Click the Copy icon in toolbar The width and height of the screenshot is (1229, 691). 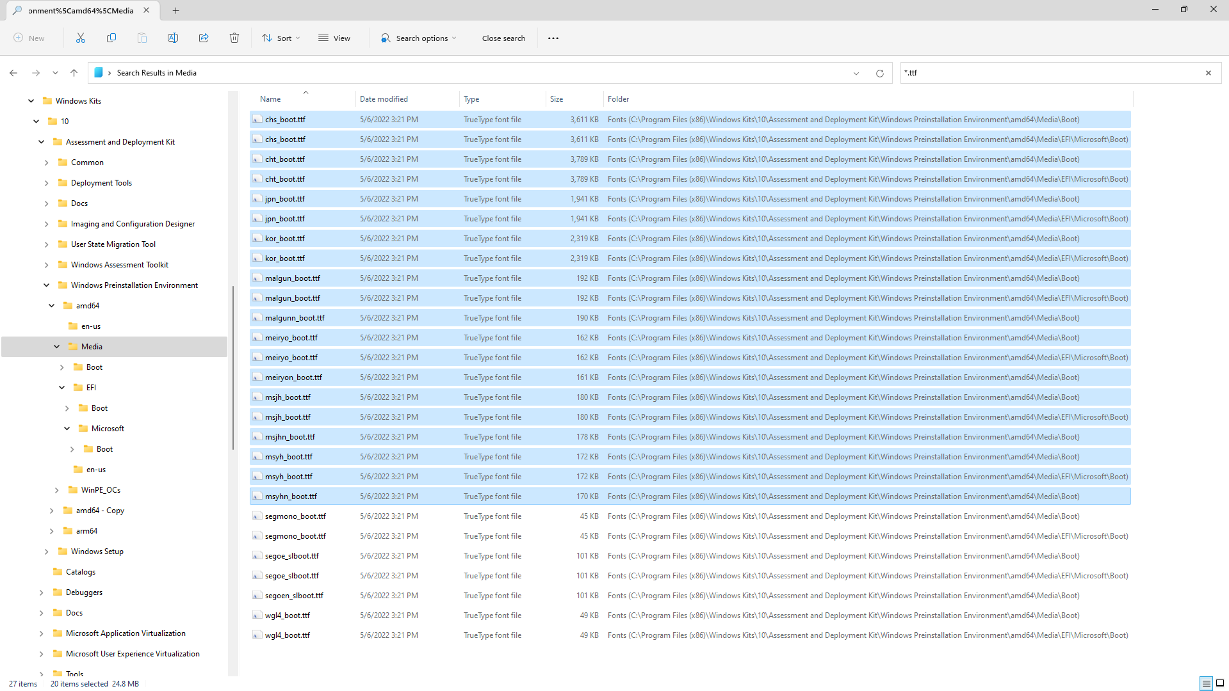pyautogui.click(x=111, y=38)
